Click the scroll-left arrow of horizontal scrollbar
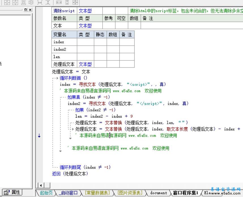 coord(41,185)
